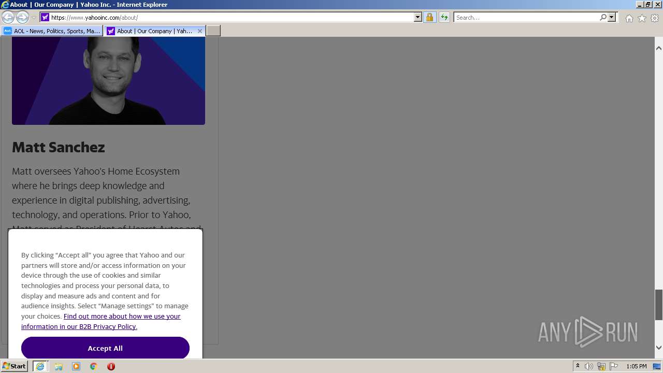
Task: Click the Yahoo favicon in address bar
Action: 45,17
